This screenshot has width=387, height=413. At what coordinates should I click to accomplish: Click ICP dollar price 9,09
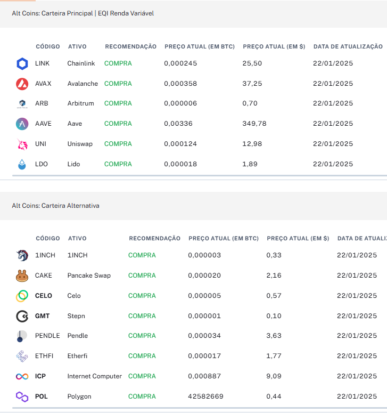(x=274, y=376)
